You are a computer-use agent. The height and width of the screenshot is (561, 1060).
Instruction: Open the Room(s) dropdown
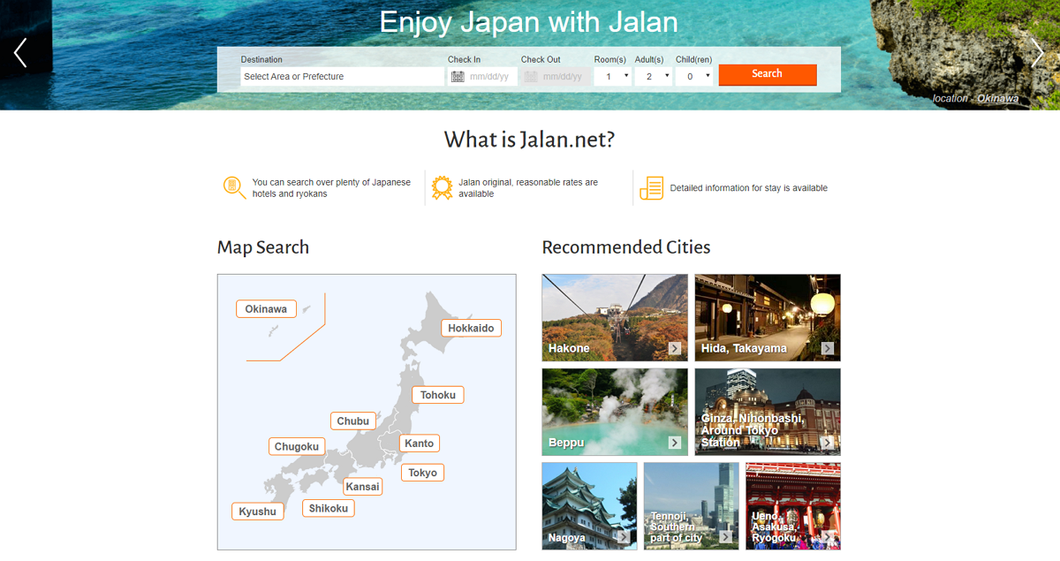coord(612,77)
